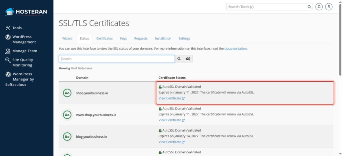Open notifications bell
This screenshot has height=156, width=342.
click(319, 7)
